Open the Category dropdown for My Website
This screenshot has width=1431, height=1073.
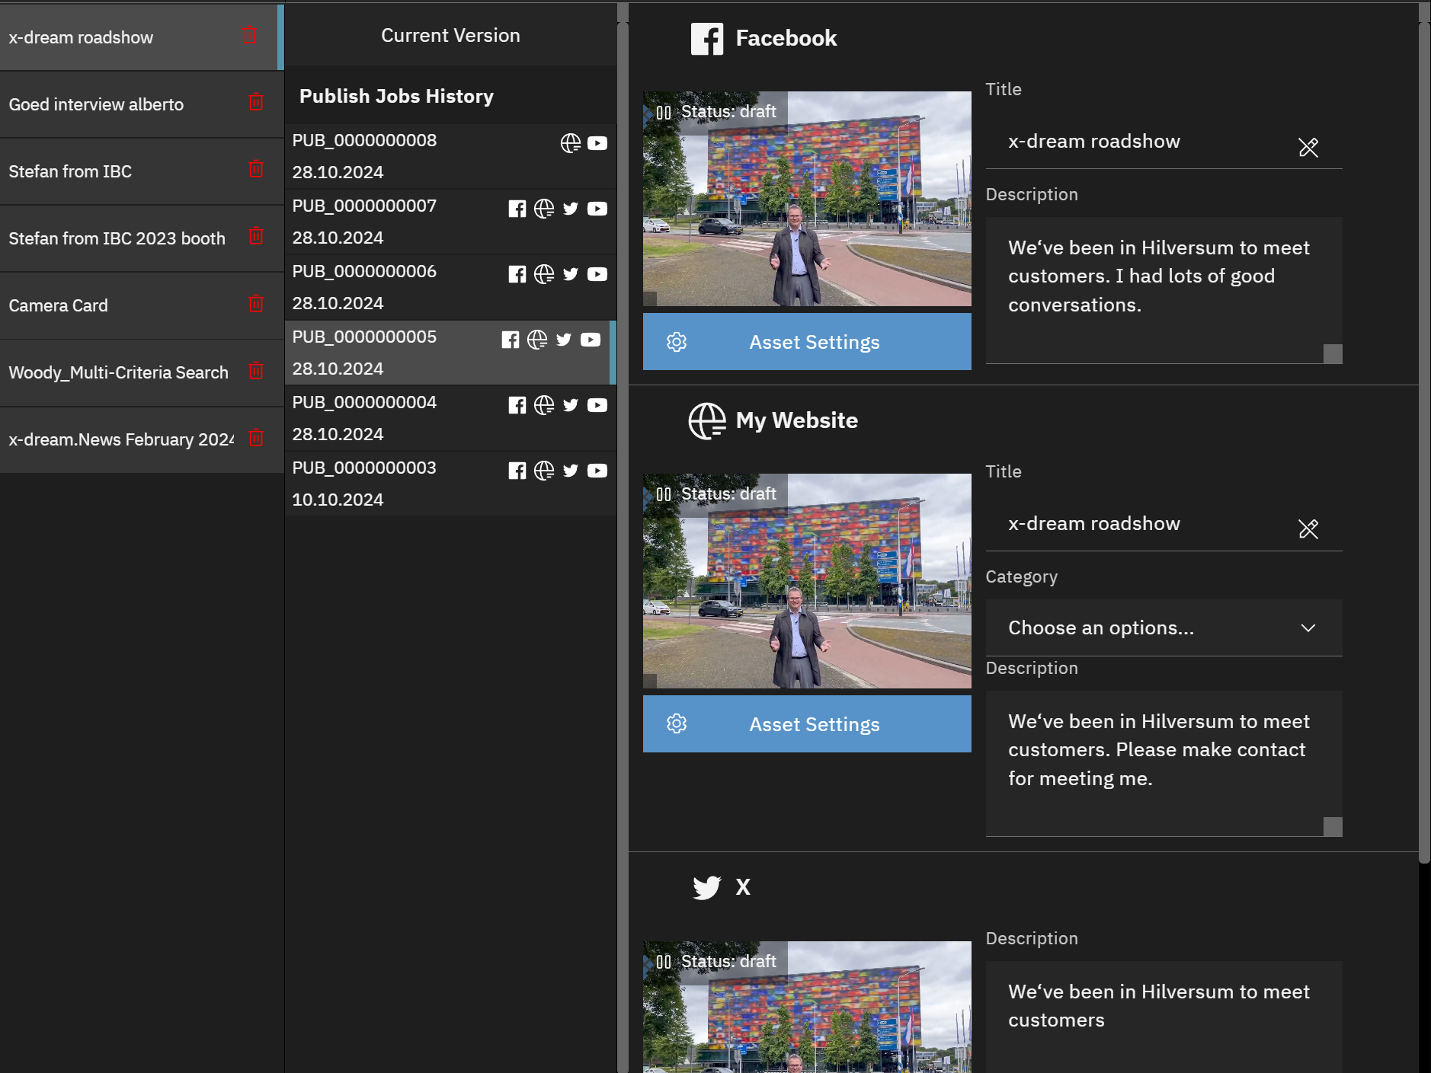pos(1164,628)
